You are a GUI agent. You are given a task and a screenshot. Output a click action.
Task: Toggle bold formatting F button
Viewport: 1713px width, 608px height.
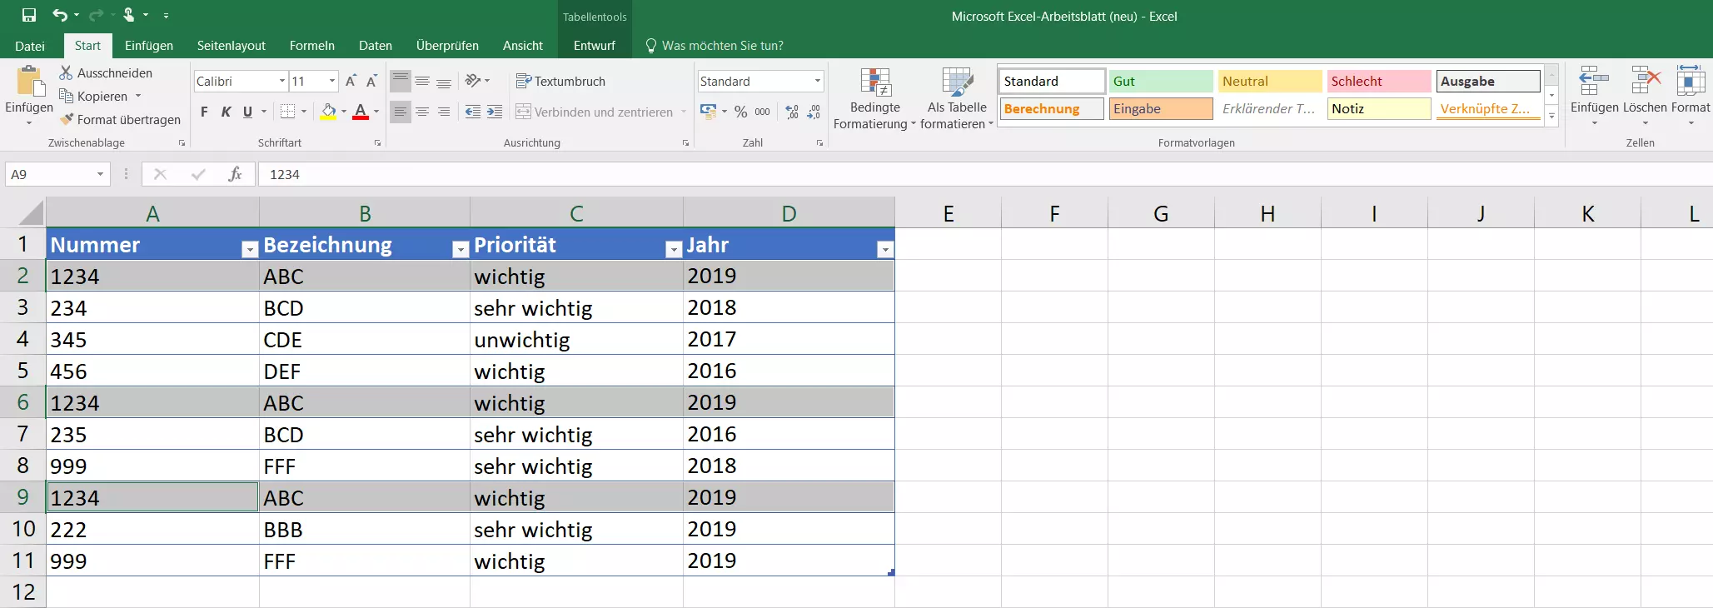pos(204,112)
